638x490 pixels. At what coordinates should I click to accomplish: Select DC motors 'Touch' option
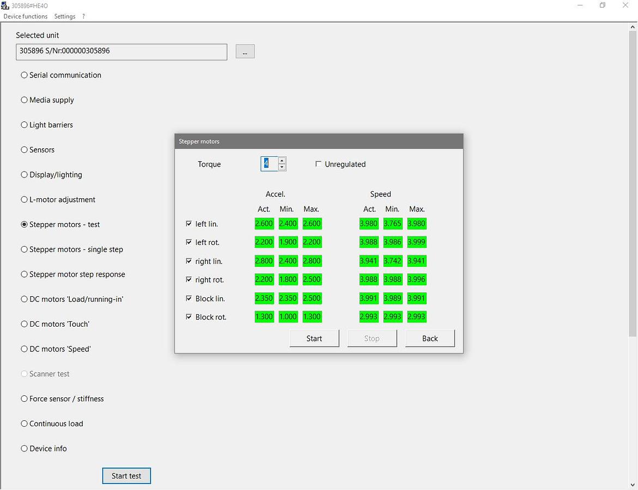point(25,324)
